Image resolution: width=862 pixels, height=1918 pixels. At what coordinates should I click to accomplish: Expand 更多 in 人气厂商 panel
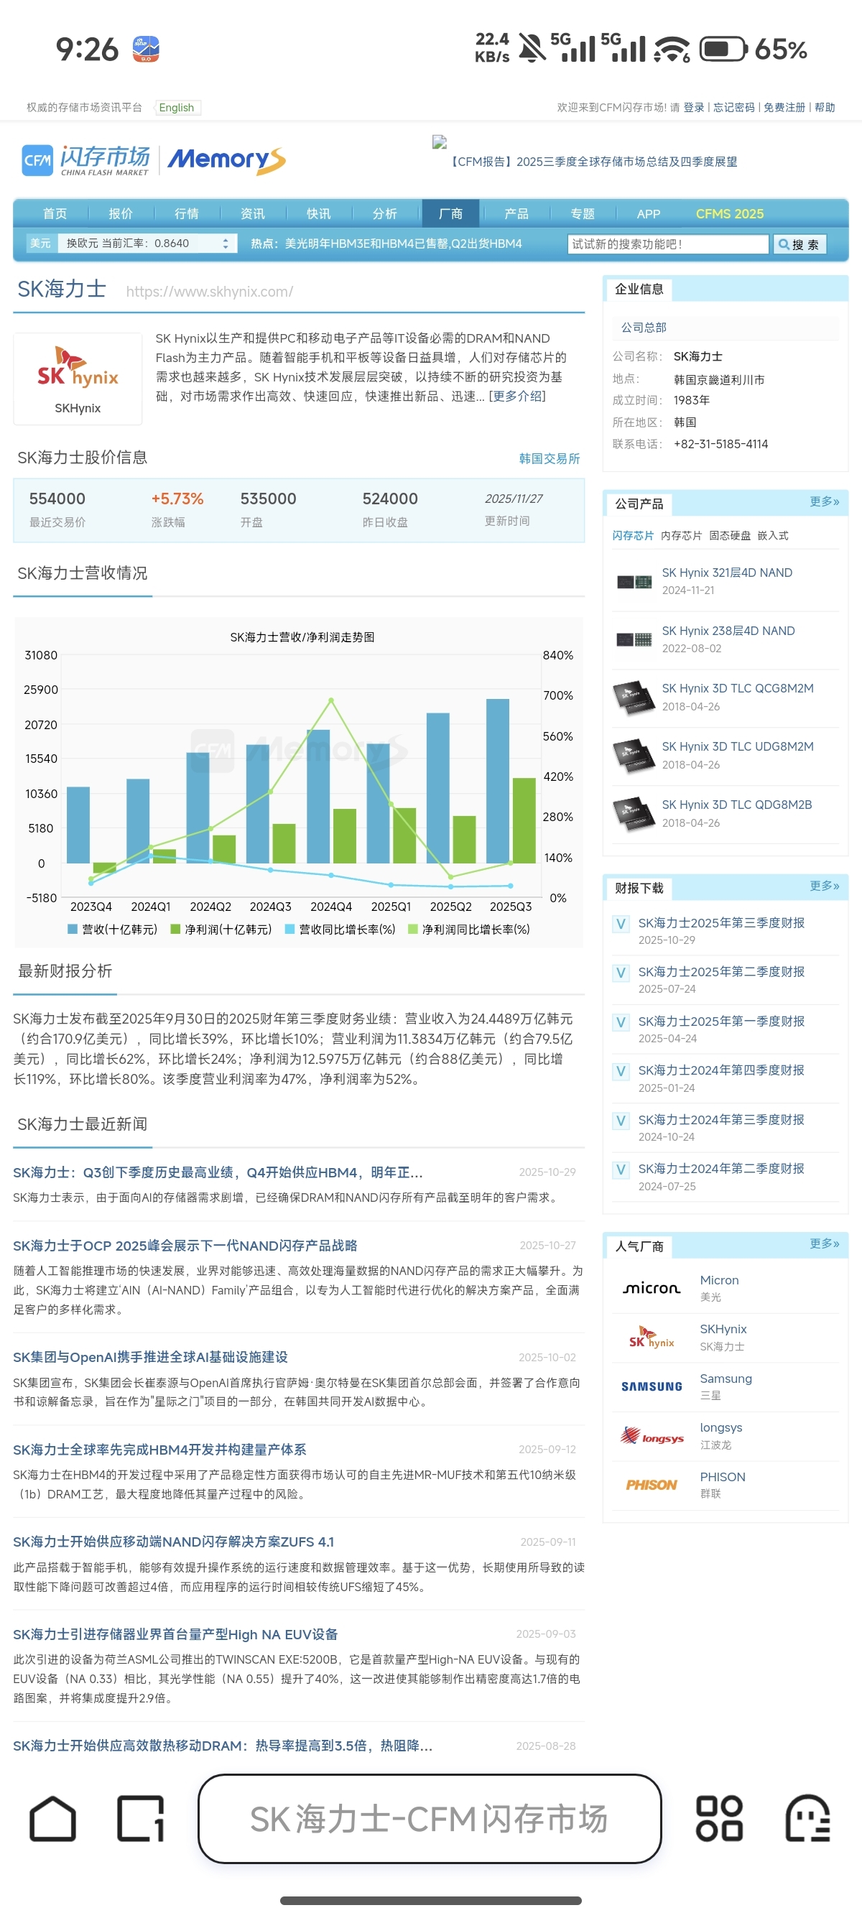coord(824,1244)
